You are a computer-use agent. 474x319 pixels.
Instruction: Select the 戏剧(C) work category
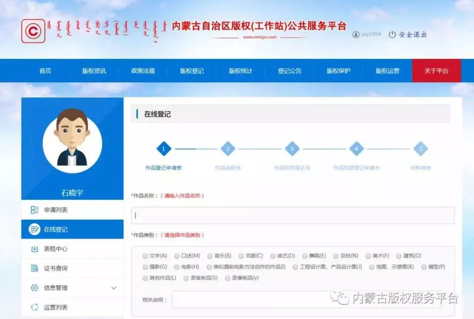click(241, 256)
